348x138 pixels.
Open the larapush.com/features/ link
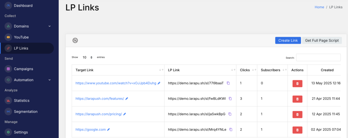(100, 99)
